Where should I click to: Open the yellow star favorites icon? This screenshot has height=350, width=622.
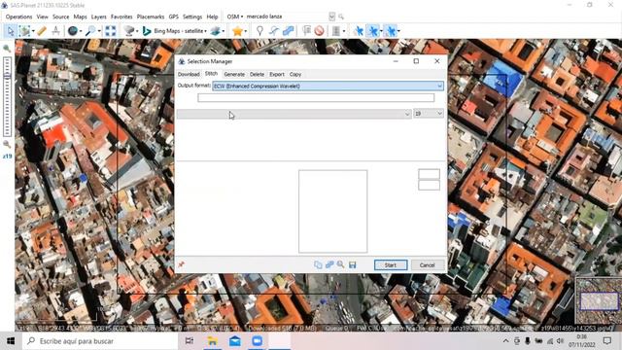click(237, 31)
